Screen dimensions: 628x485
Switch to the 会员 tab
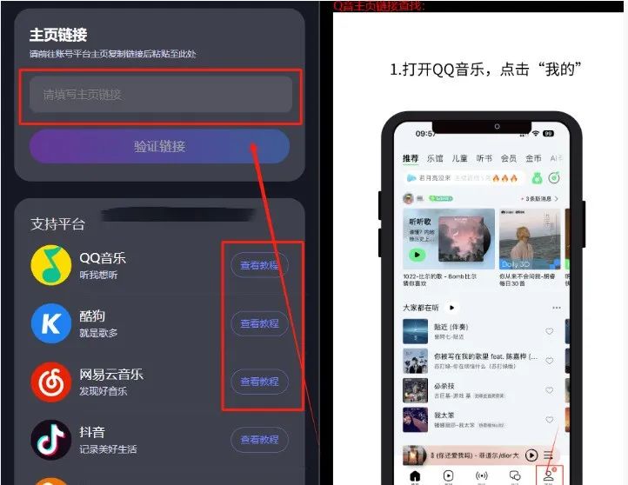509,158
